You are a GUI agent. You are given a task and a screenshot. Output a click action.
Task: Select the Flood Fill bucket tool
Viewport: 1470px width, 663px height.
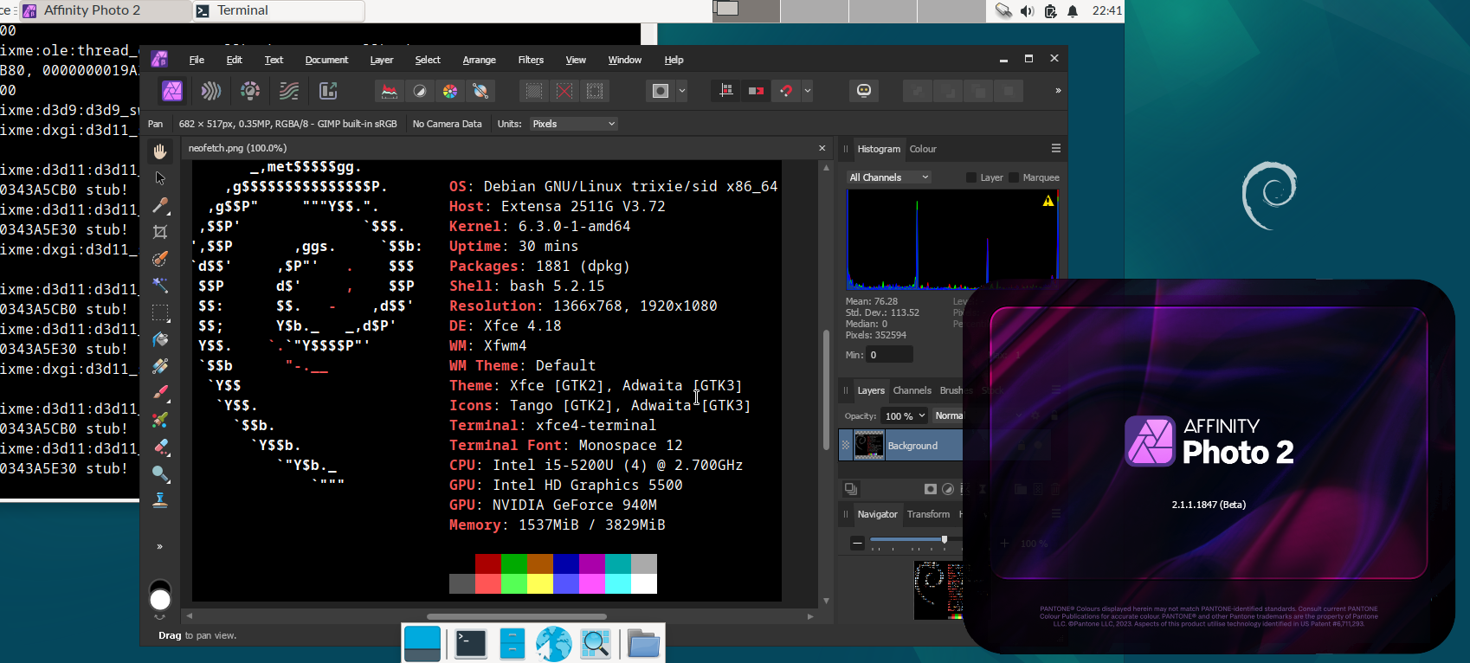click(160, 339)
